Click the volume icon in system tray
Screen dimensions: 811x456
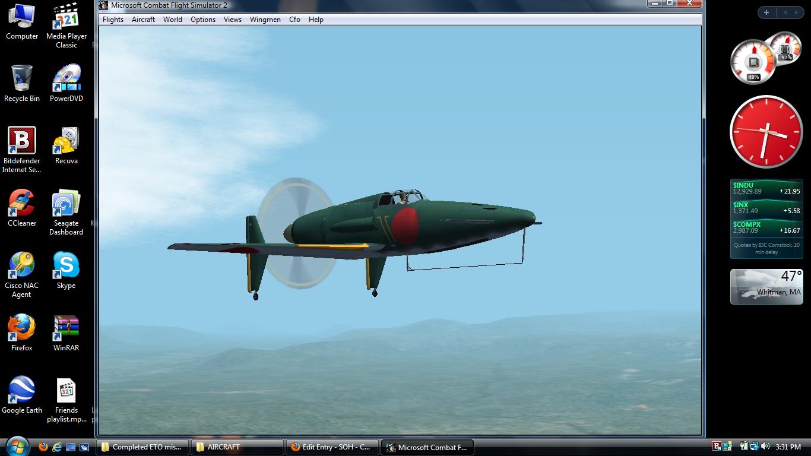[x=765, y=446]
